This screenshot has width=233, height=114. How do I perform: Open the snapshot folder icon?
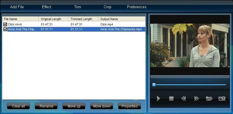(x=209, y=98)
